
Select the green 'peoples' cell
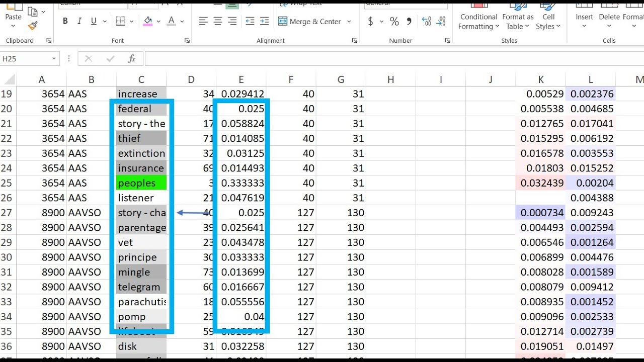point(141,183)
